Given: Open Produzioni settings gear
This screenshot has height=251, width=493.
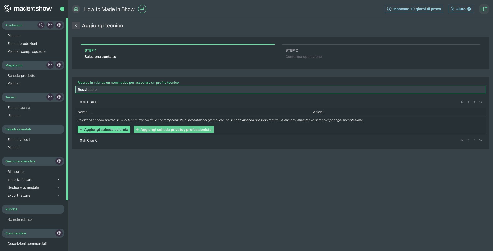Looking at the screenshot, I should tap(59, 25).
